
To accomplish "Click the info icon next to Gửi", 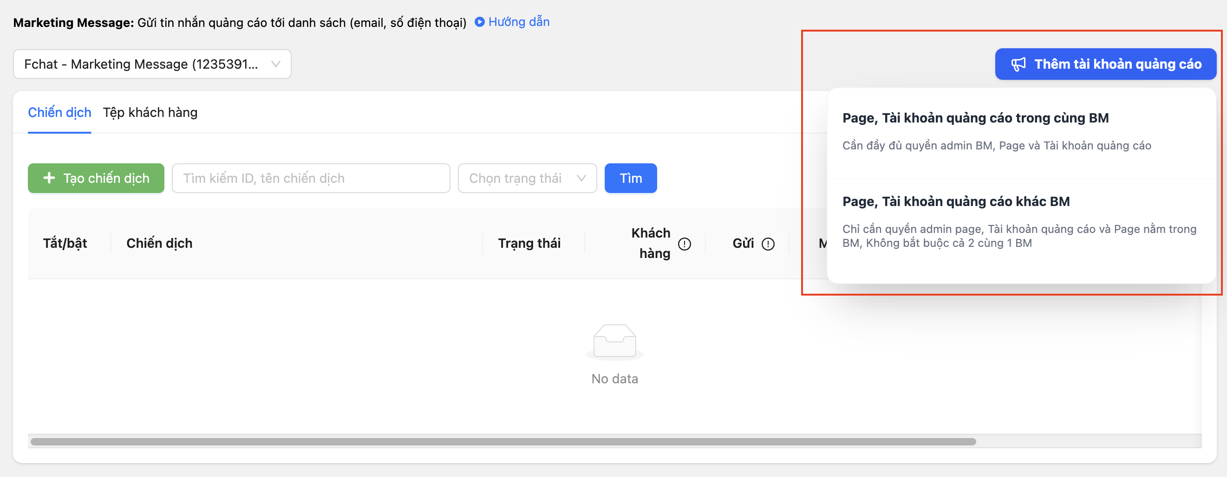I will pyautogui.click(x=768, y=244).
